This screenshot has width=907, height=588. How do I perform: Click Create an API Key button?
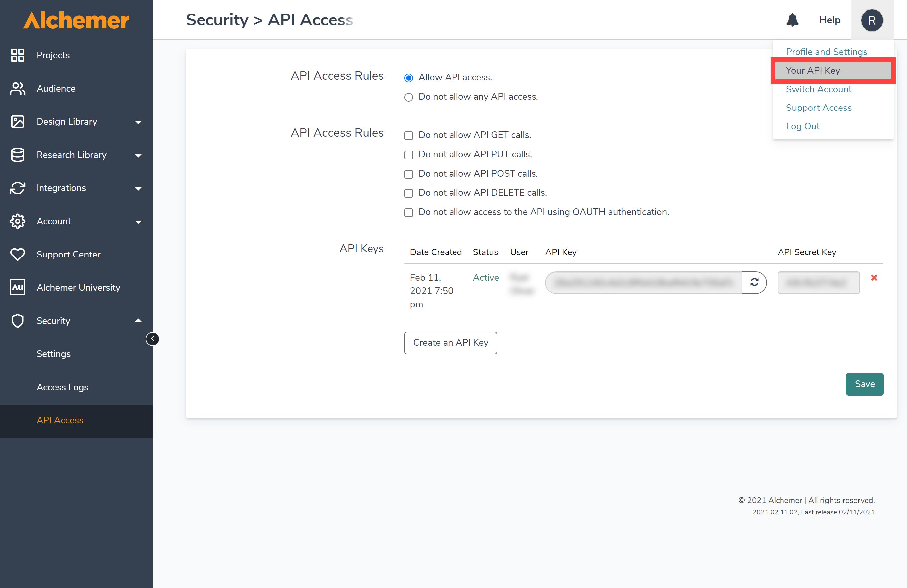(x=451, y=343)
